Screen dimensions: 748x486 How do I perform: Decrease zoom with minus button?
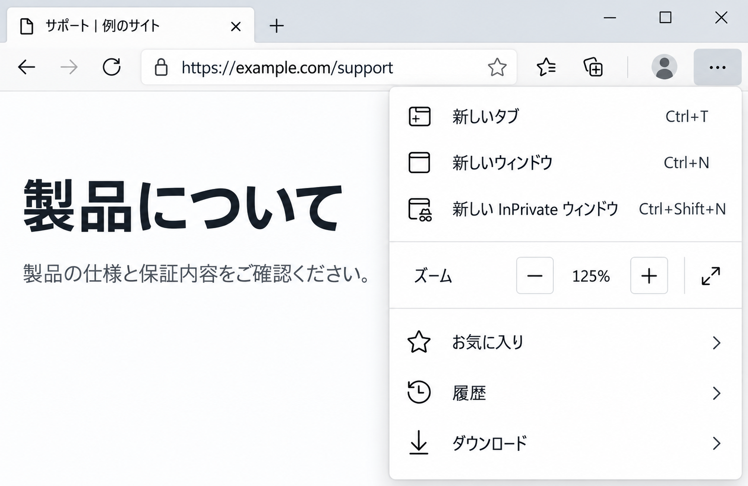pos(535,275)
